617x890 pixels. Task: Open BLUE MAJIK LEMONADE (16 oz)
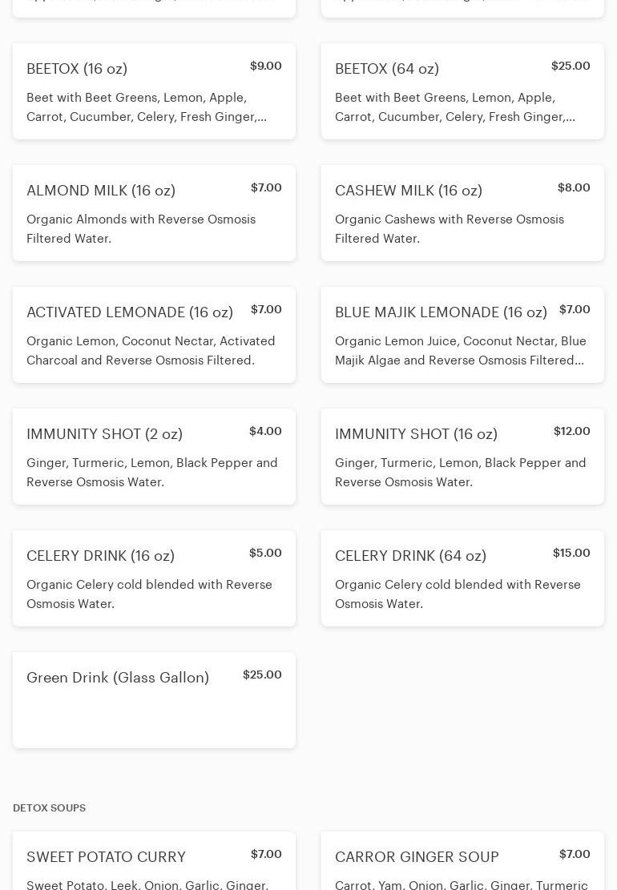pyautogui.click(x=462, y=335)
